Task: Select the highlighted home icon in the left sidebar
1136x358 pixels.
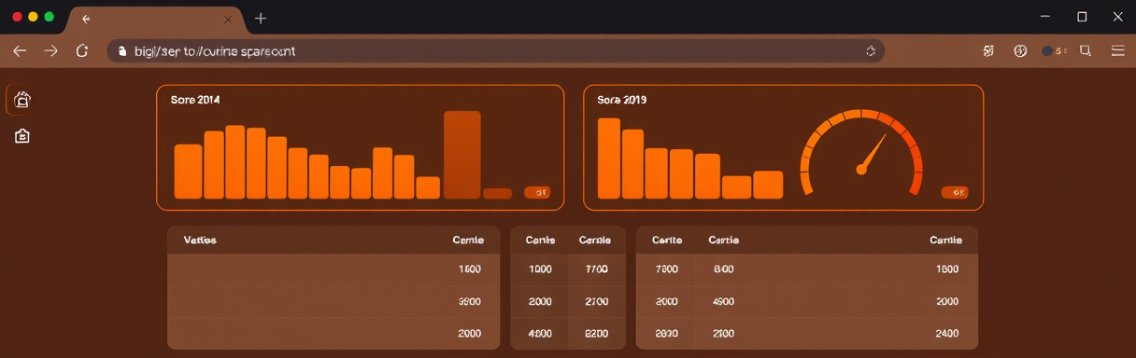Action: pos(22,100)
